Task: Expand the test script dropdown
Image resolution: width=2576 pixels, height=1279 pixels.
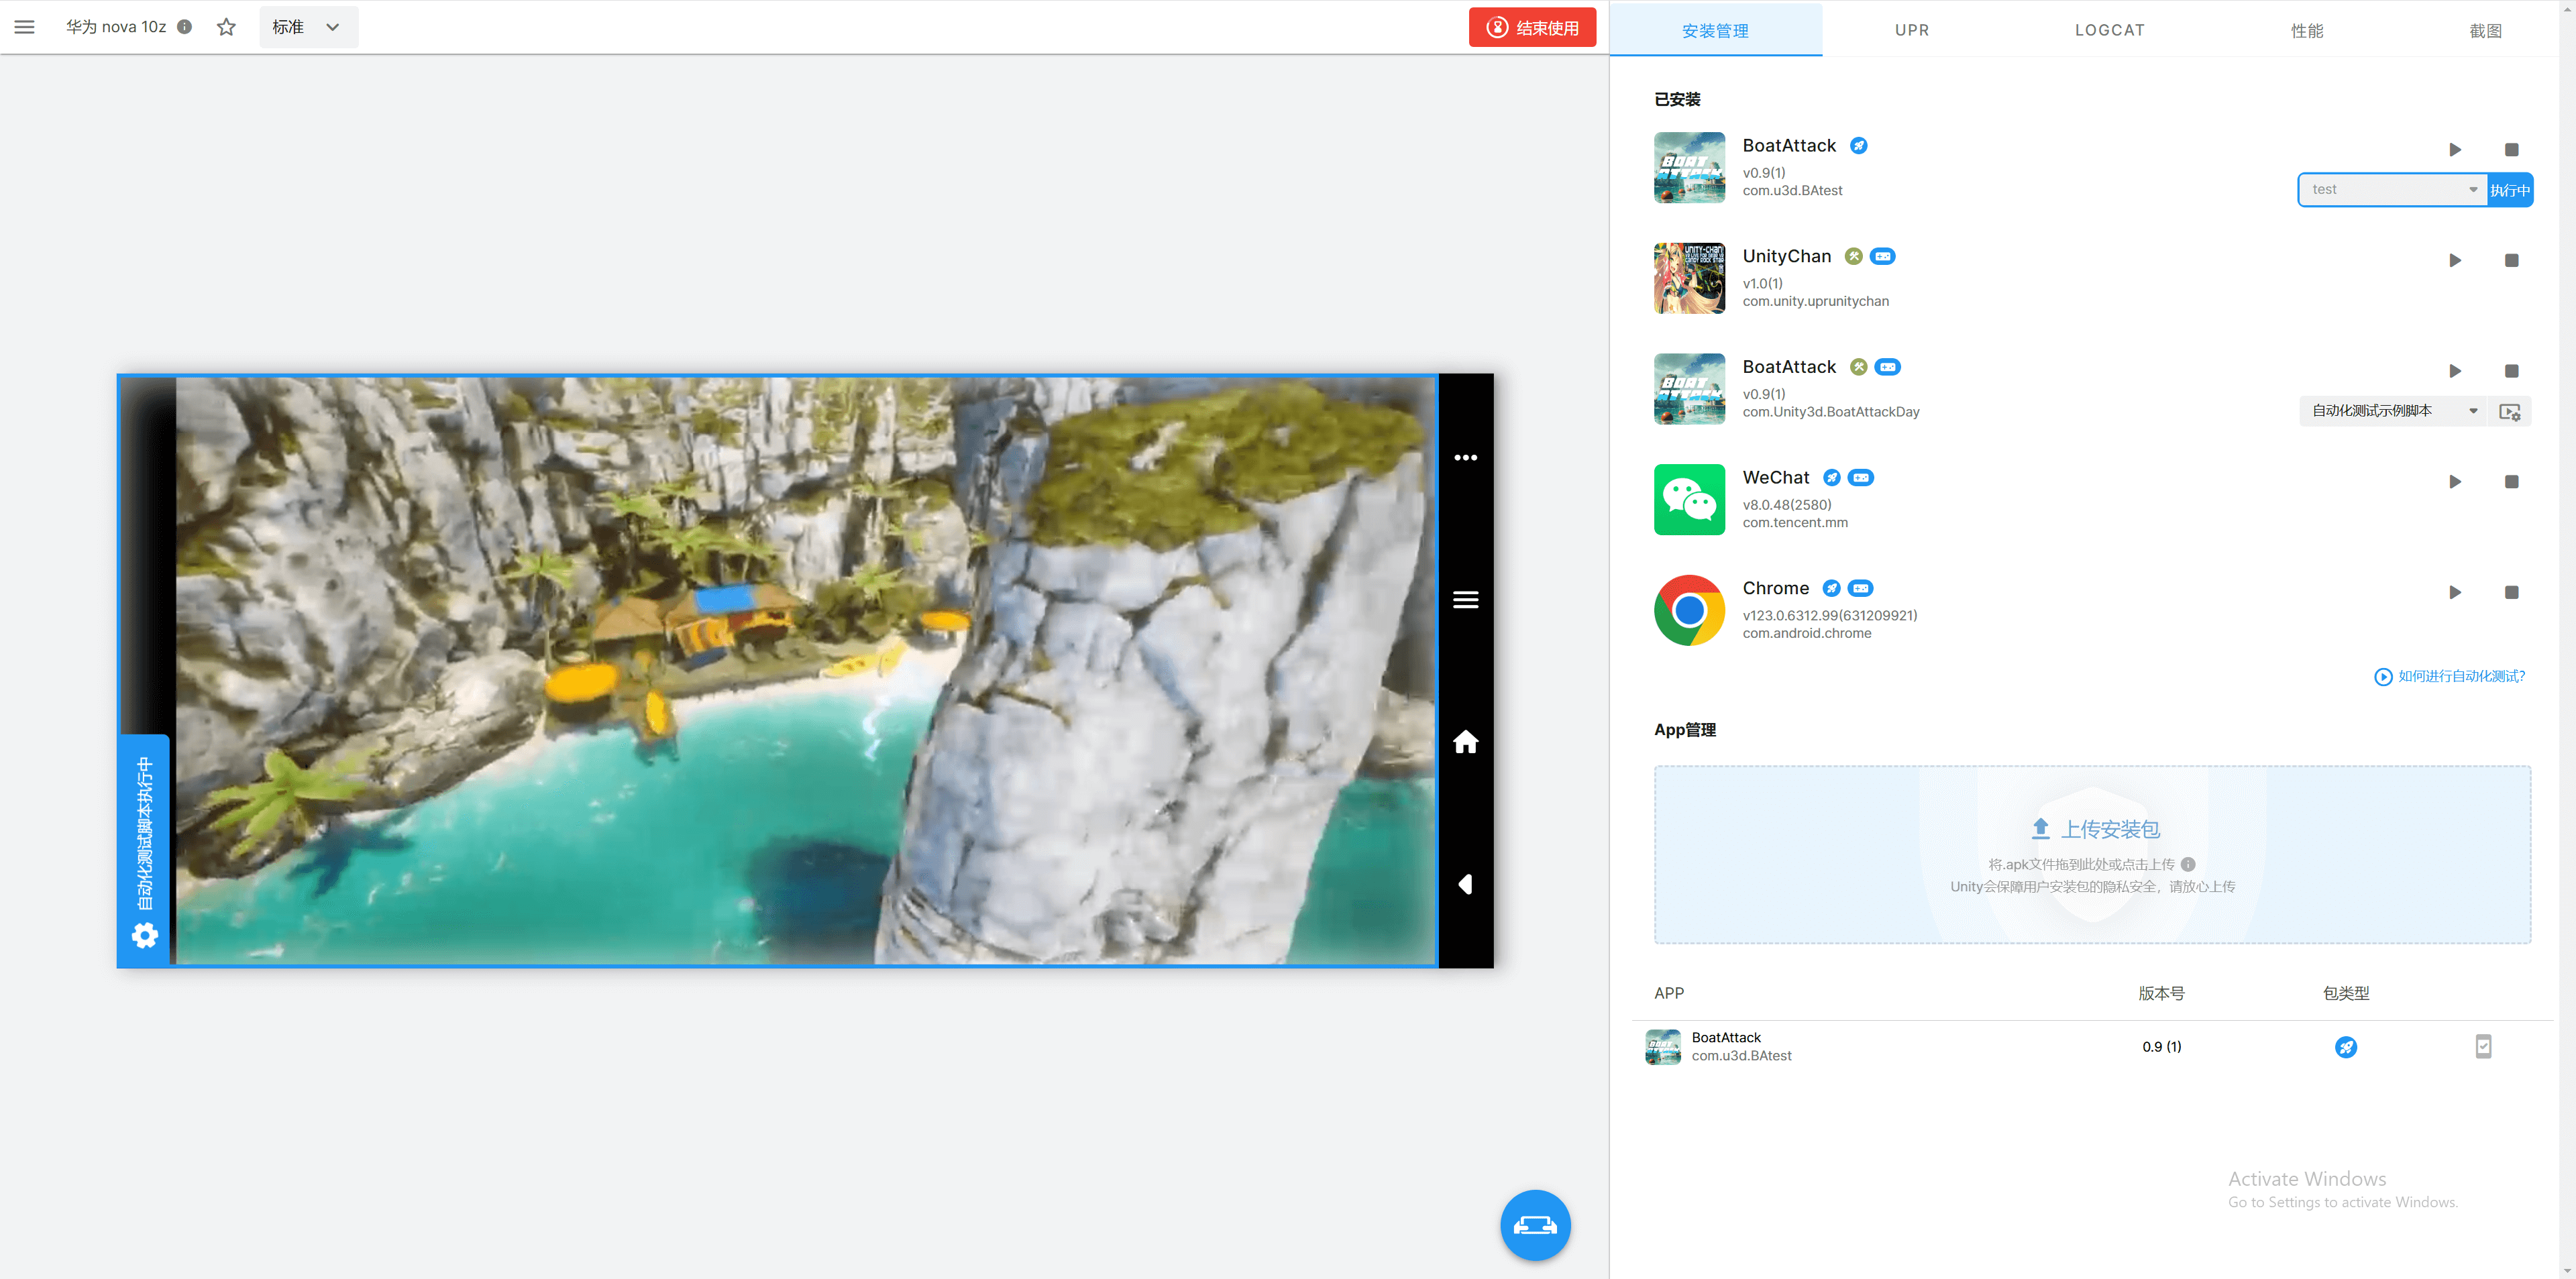Action: 2391,190
